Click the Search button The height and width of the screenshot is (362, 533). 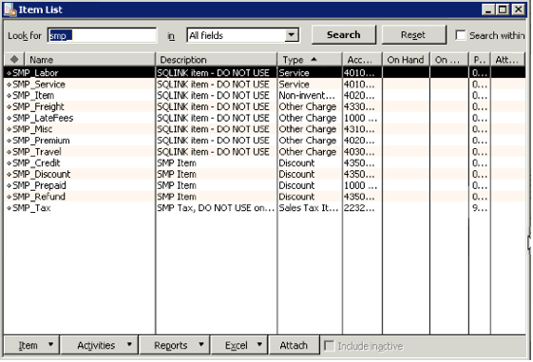tap(344, 34)
